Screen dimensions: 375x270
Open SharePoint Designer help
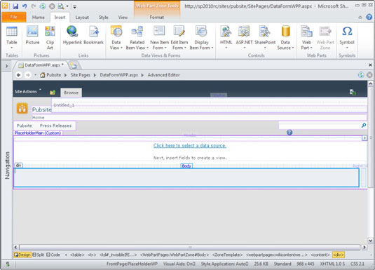369,17
